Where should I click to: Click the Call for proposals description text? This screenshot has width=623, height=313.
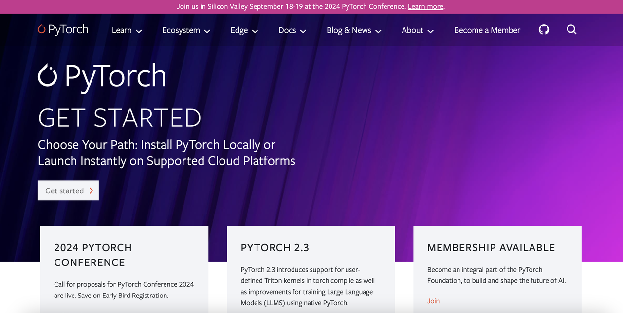point(124,290)
